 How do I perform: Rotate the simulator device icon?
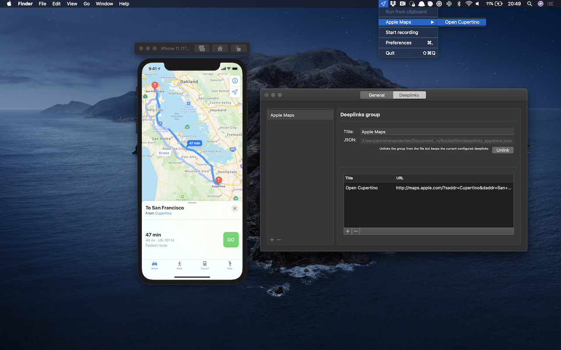[238, 49]
